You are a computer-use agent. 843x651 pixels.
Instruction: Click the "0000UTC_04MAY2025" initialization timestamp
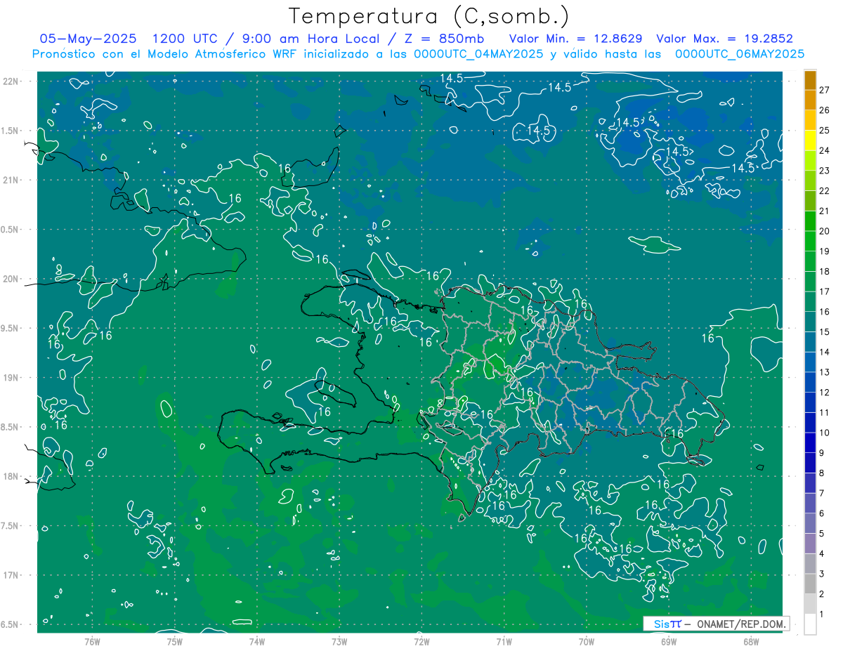[478, 54]
